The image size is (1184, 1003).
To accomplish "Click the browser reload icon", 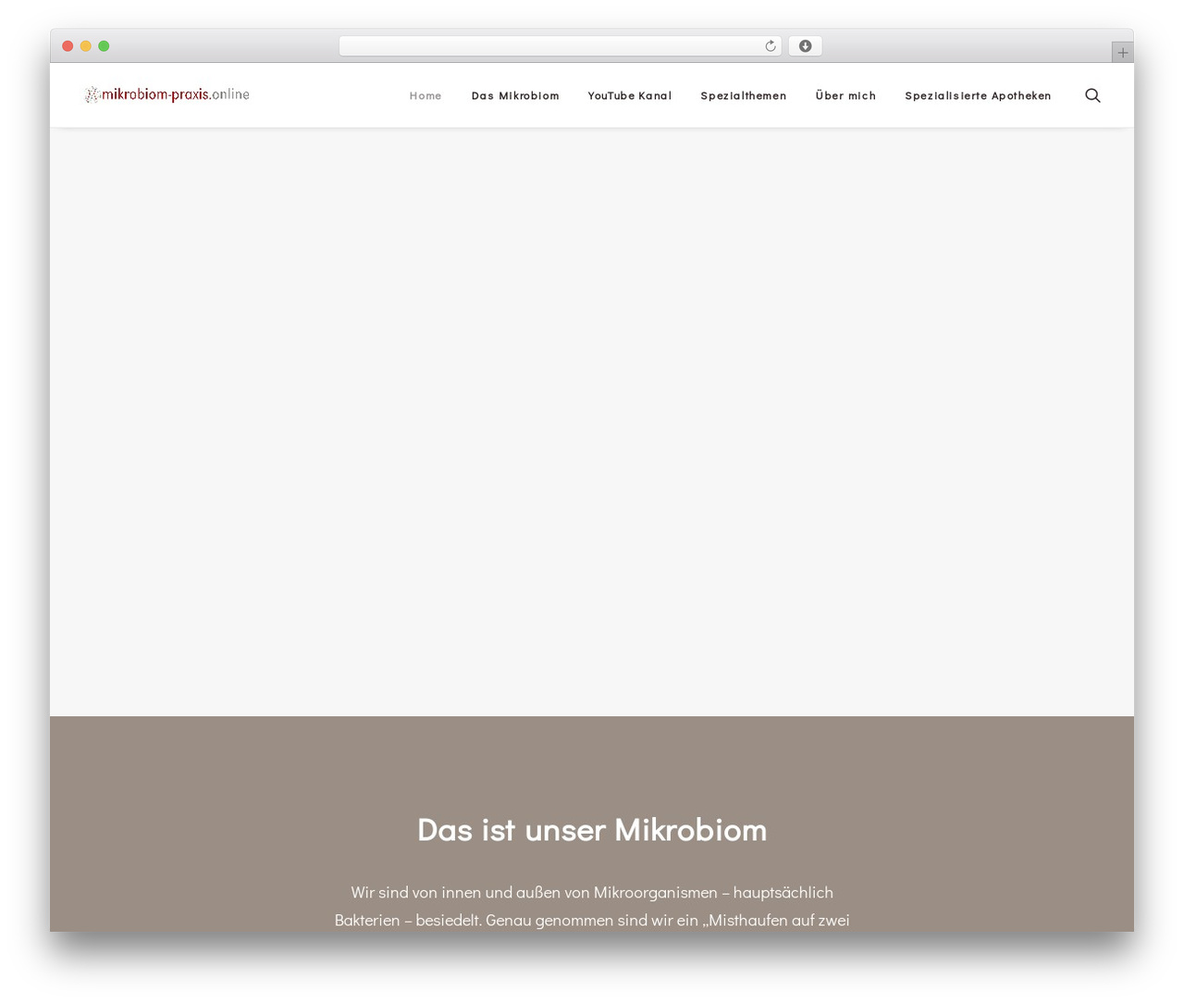I will coord(771,46).
